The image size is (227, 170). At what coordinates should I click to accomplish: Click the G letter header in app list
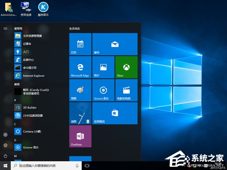click(15, 140)
